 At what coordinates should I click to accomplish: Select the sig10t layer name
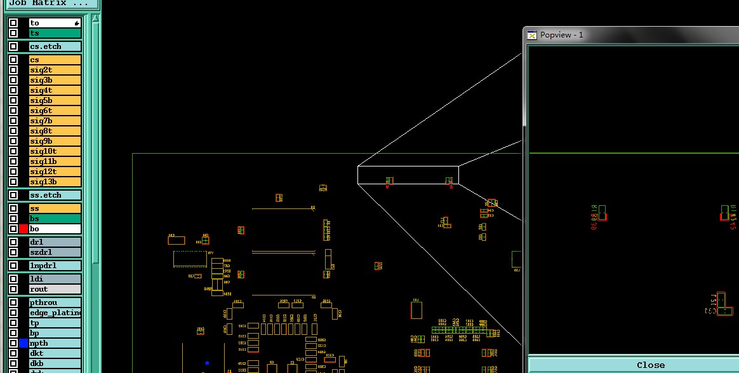[x=55, y=151]
